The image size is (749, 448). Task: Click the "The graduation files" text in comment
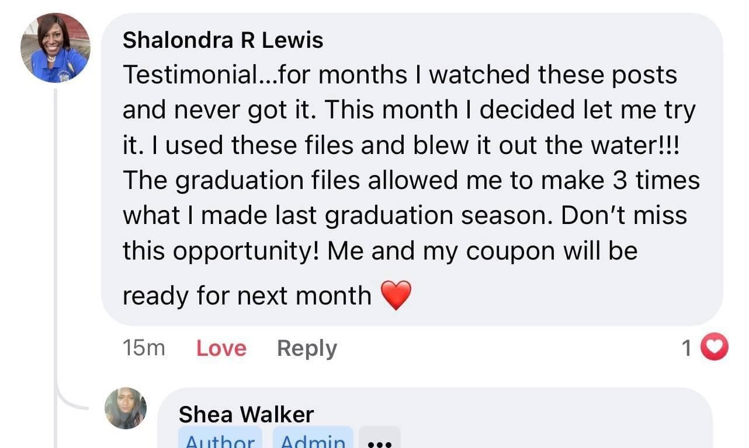coord(241,180)
